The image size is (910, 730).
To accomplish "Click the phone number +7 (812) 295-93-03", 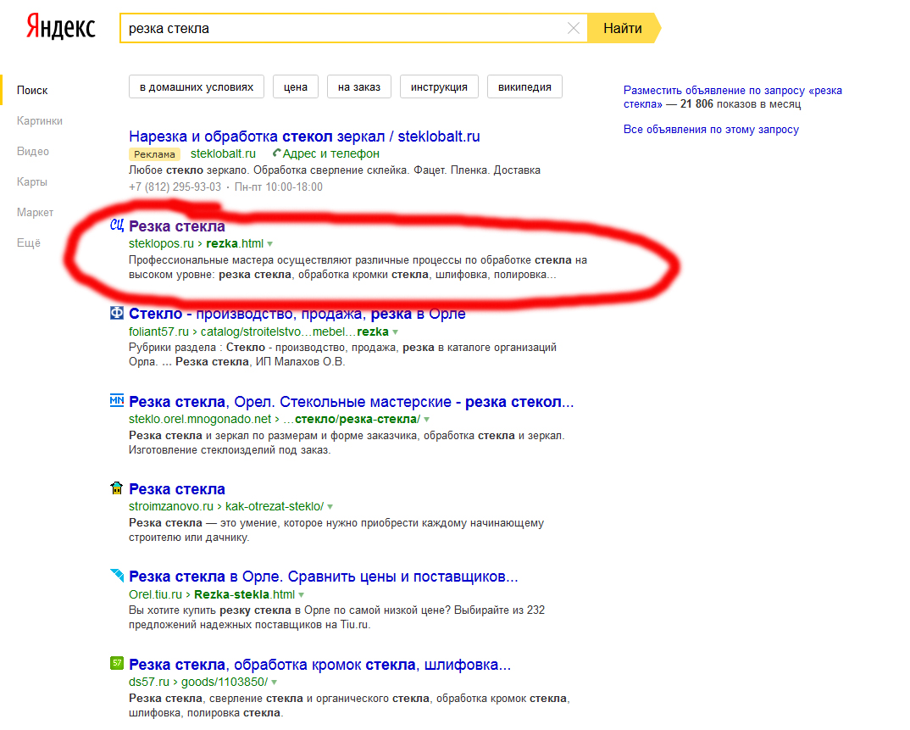I will (x=175, y=187).
